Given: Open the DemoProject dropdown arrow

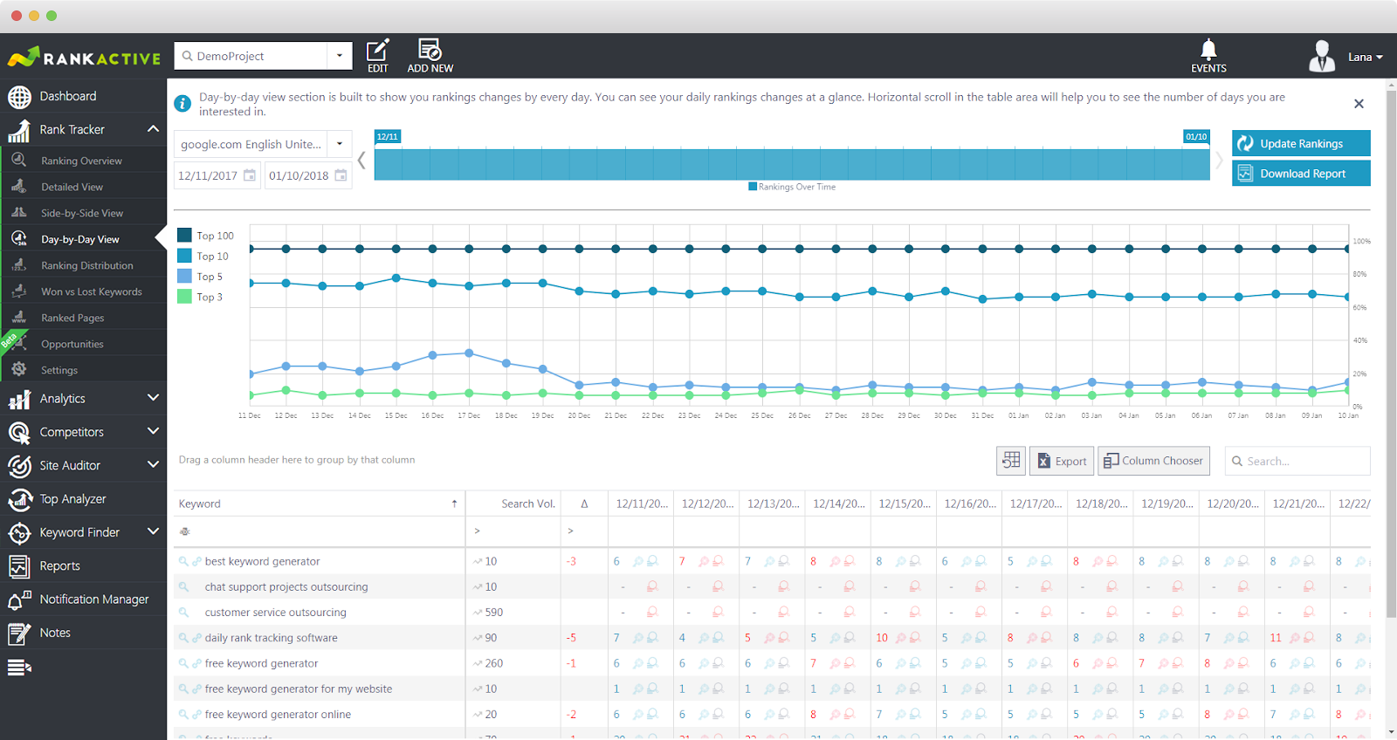Looking at the screenshot, I should [x=340, y=56].
